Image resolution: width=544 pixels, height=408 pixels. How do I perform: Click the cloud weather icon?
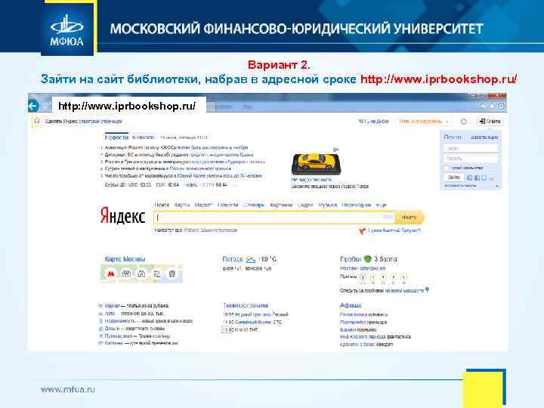(x=251, y=259)
